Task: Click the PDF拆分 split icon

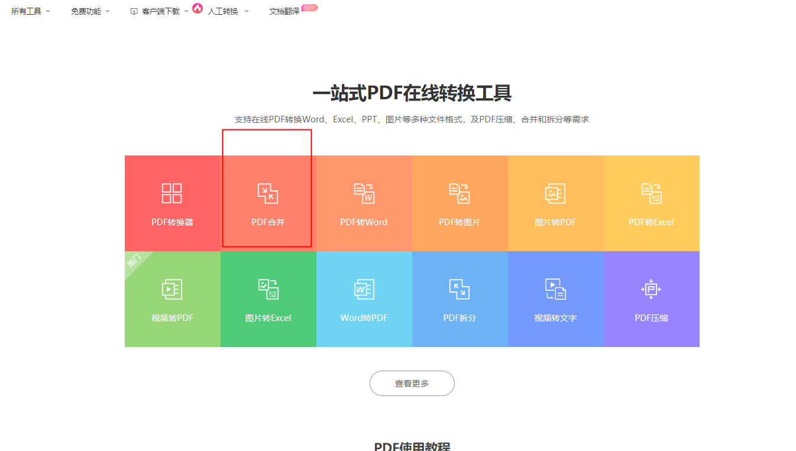Action: click(460, 289)
